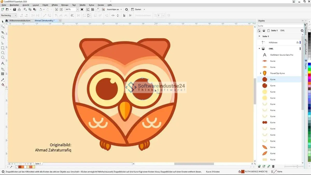Select the Crop tool
The width and height of the screenshot is (311, 175).
[x=3, y=32]
